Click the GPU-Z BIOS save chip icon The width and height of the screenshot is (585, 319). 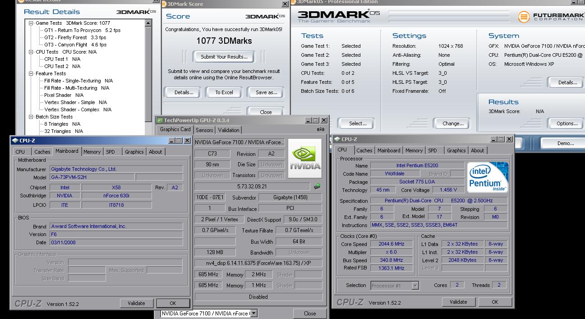click(x=317, y=186)
